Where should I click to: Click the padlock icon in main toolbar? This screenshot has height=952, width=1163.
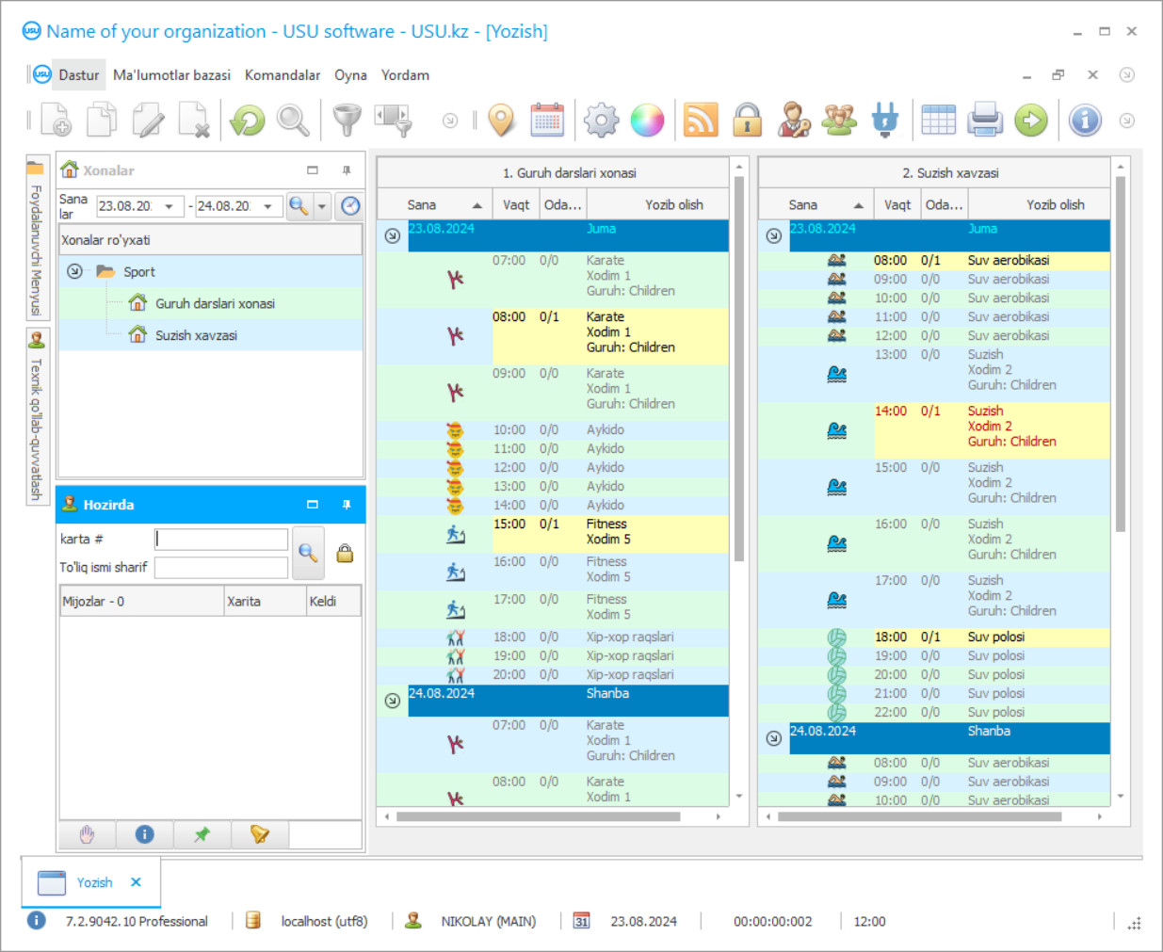point(748,121)
